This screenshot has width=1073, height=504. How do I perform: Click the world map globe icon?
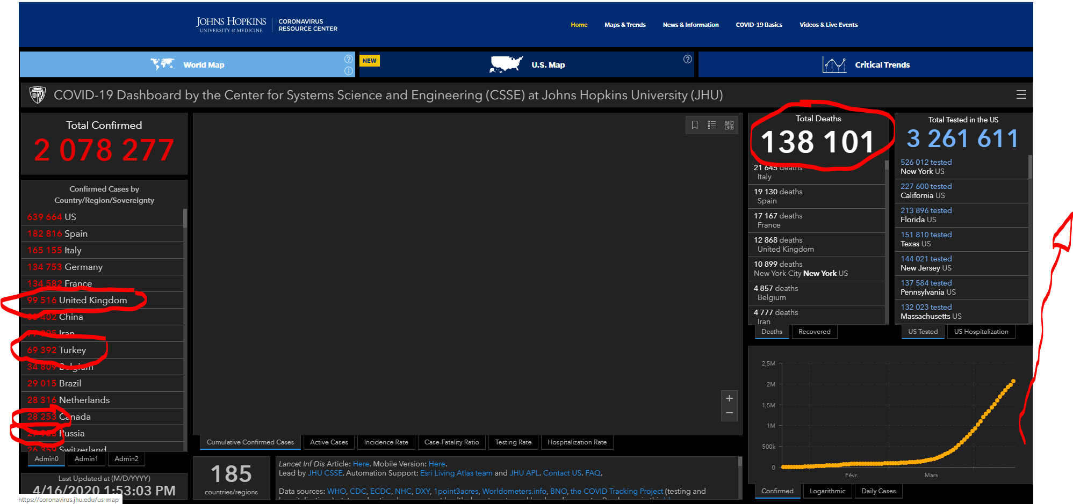(x=162, y=64)
